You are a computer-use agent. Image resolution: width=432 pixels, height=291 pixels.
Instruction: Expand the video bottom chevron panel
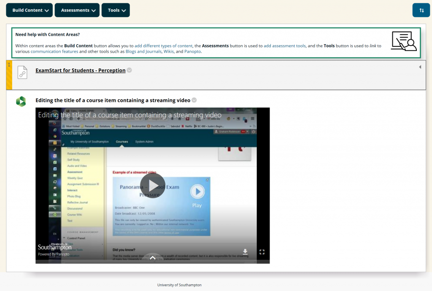point(153,258)
